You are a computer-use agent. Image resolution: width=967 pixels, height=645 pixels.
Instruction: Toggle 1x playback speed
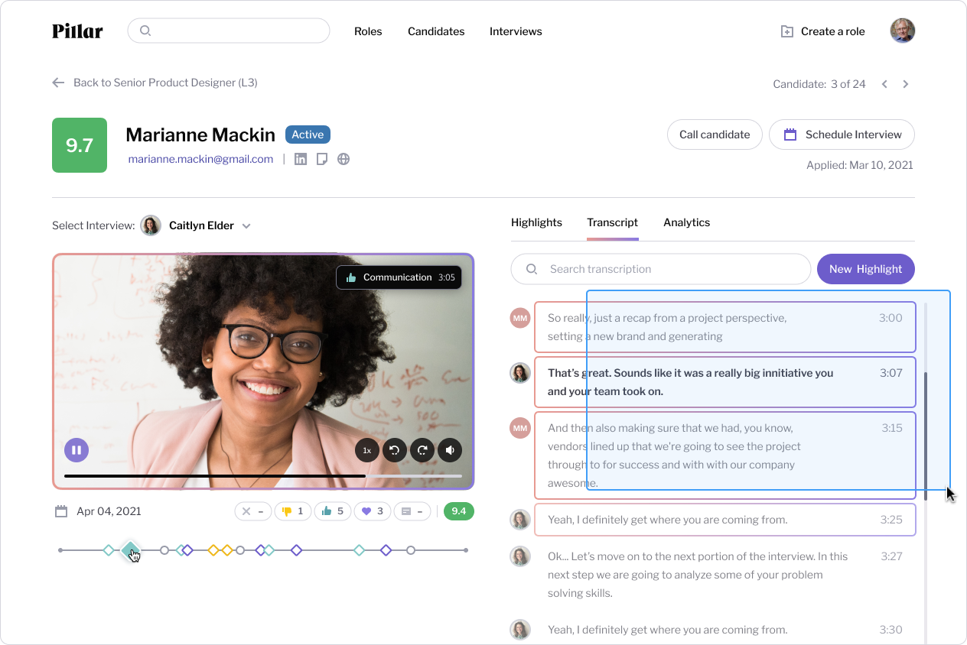click(x=367, y=450)
